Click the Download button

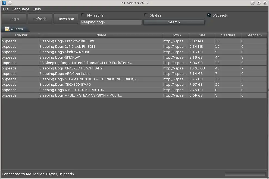[x=66, y=19]
